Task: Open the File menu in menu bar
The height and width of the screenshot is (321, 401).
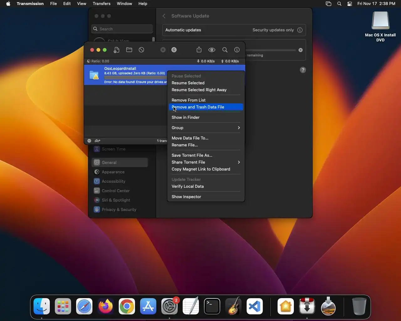Action: (x=54, y=3)
